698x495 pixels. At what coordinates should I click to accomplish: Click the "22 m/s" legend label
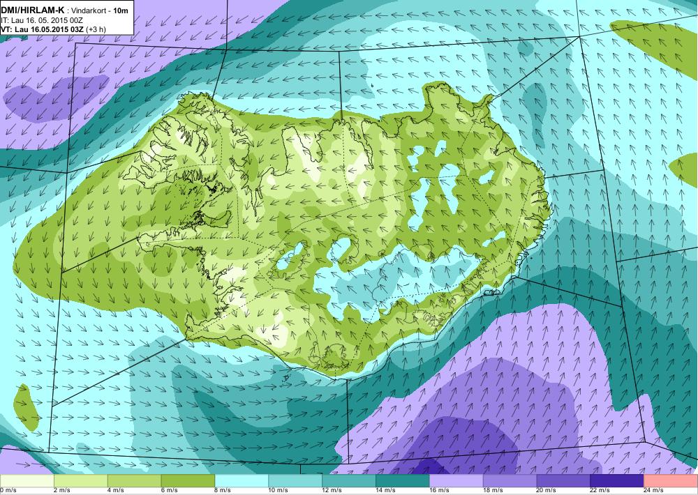(x=600, y=491)
